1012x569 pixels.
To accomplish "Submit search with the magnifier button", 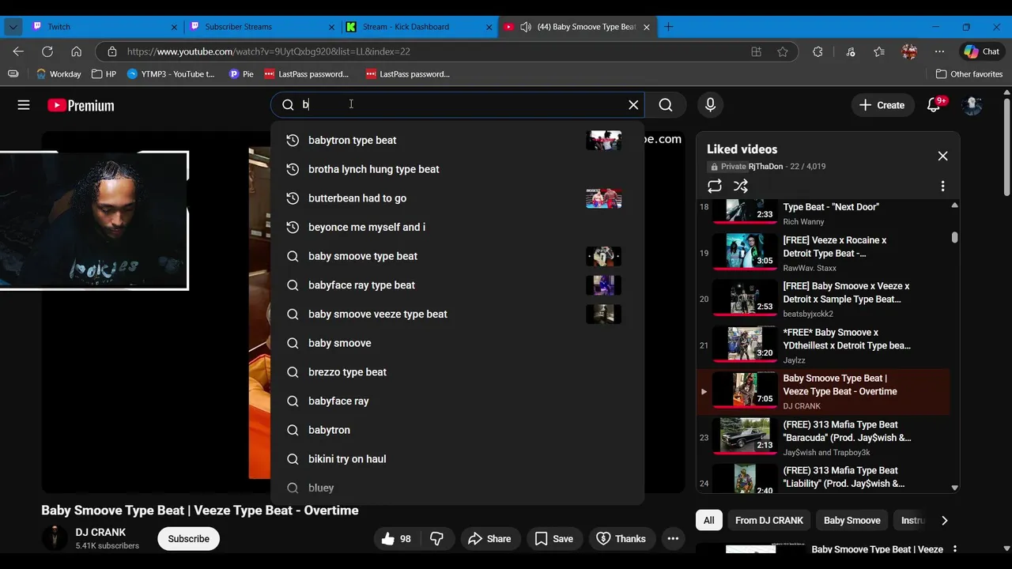I will click(x=666, y=105).
